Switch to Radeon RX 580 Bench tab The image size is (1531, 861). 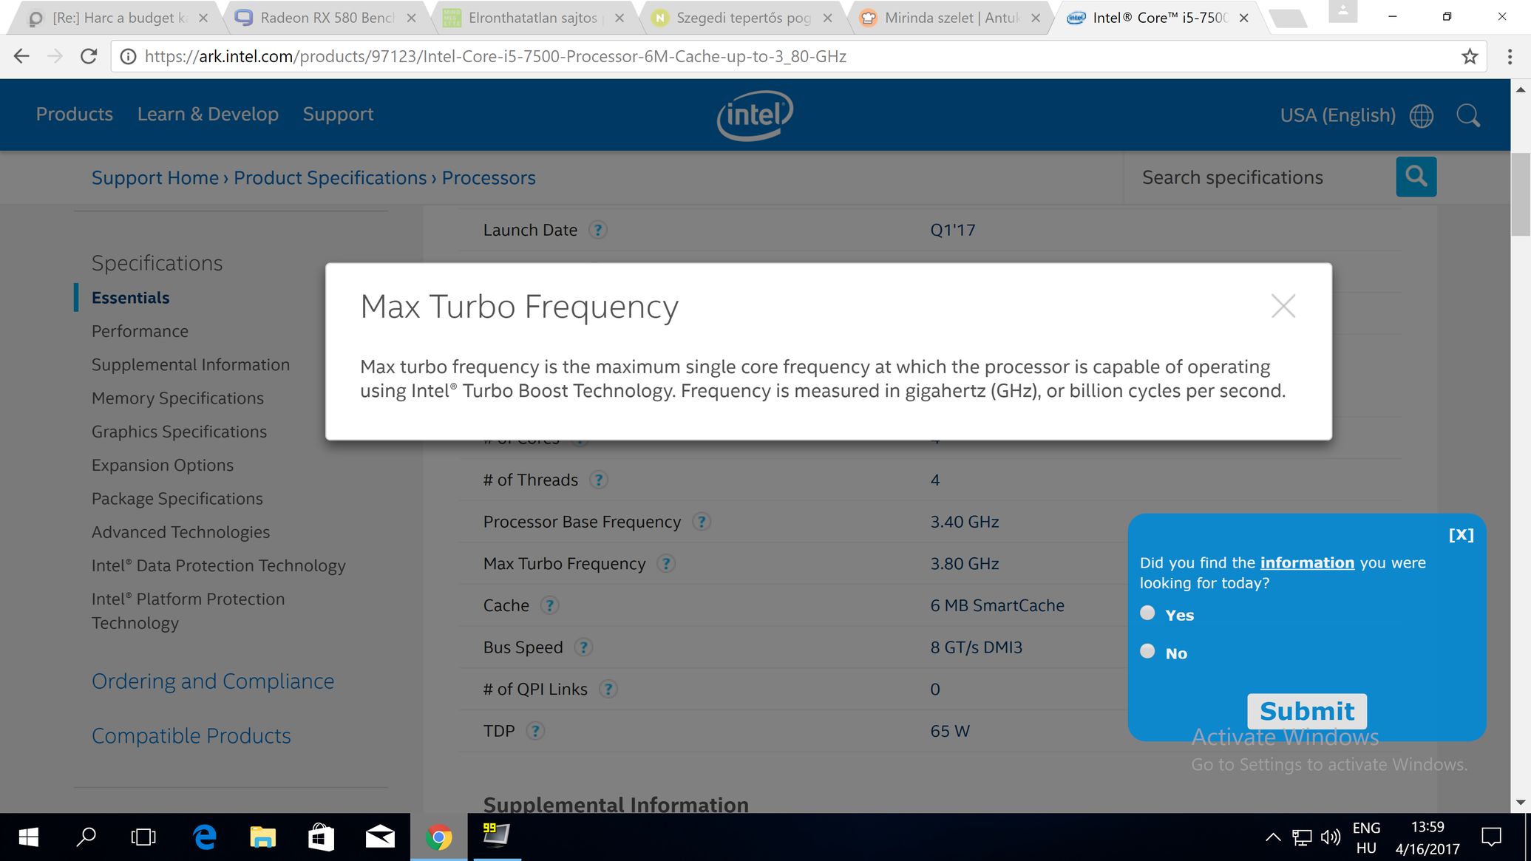click(x=326, y=18)
